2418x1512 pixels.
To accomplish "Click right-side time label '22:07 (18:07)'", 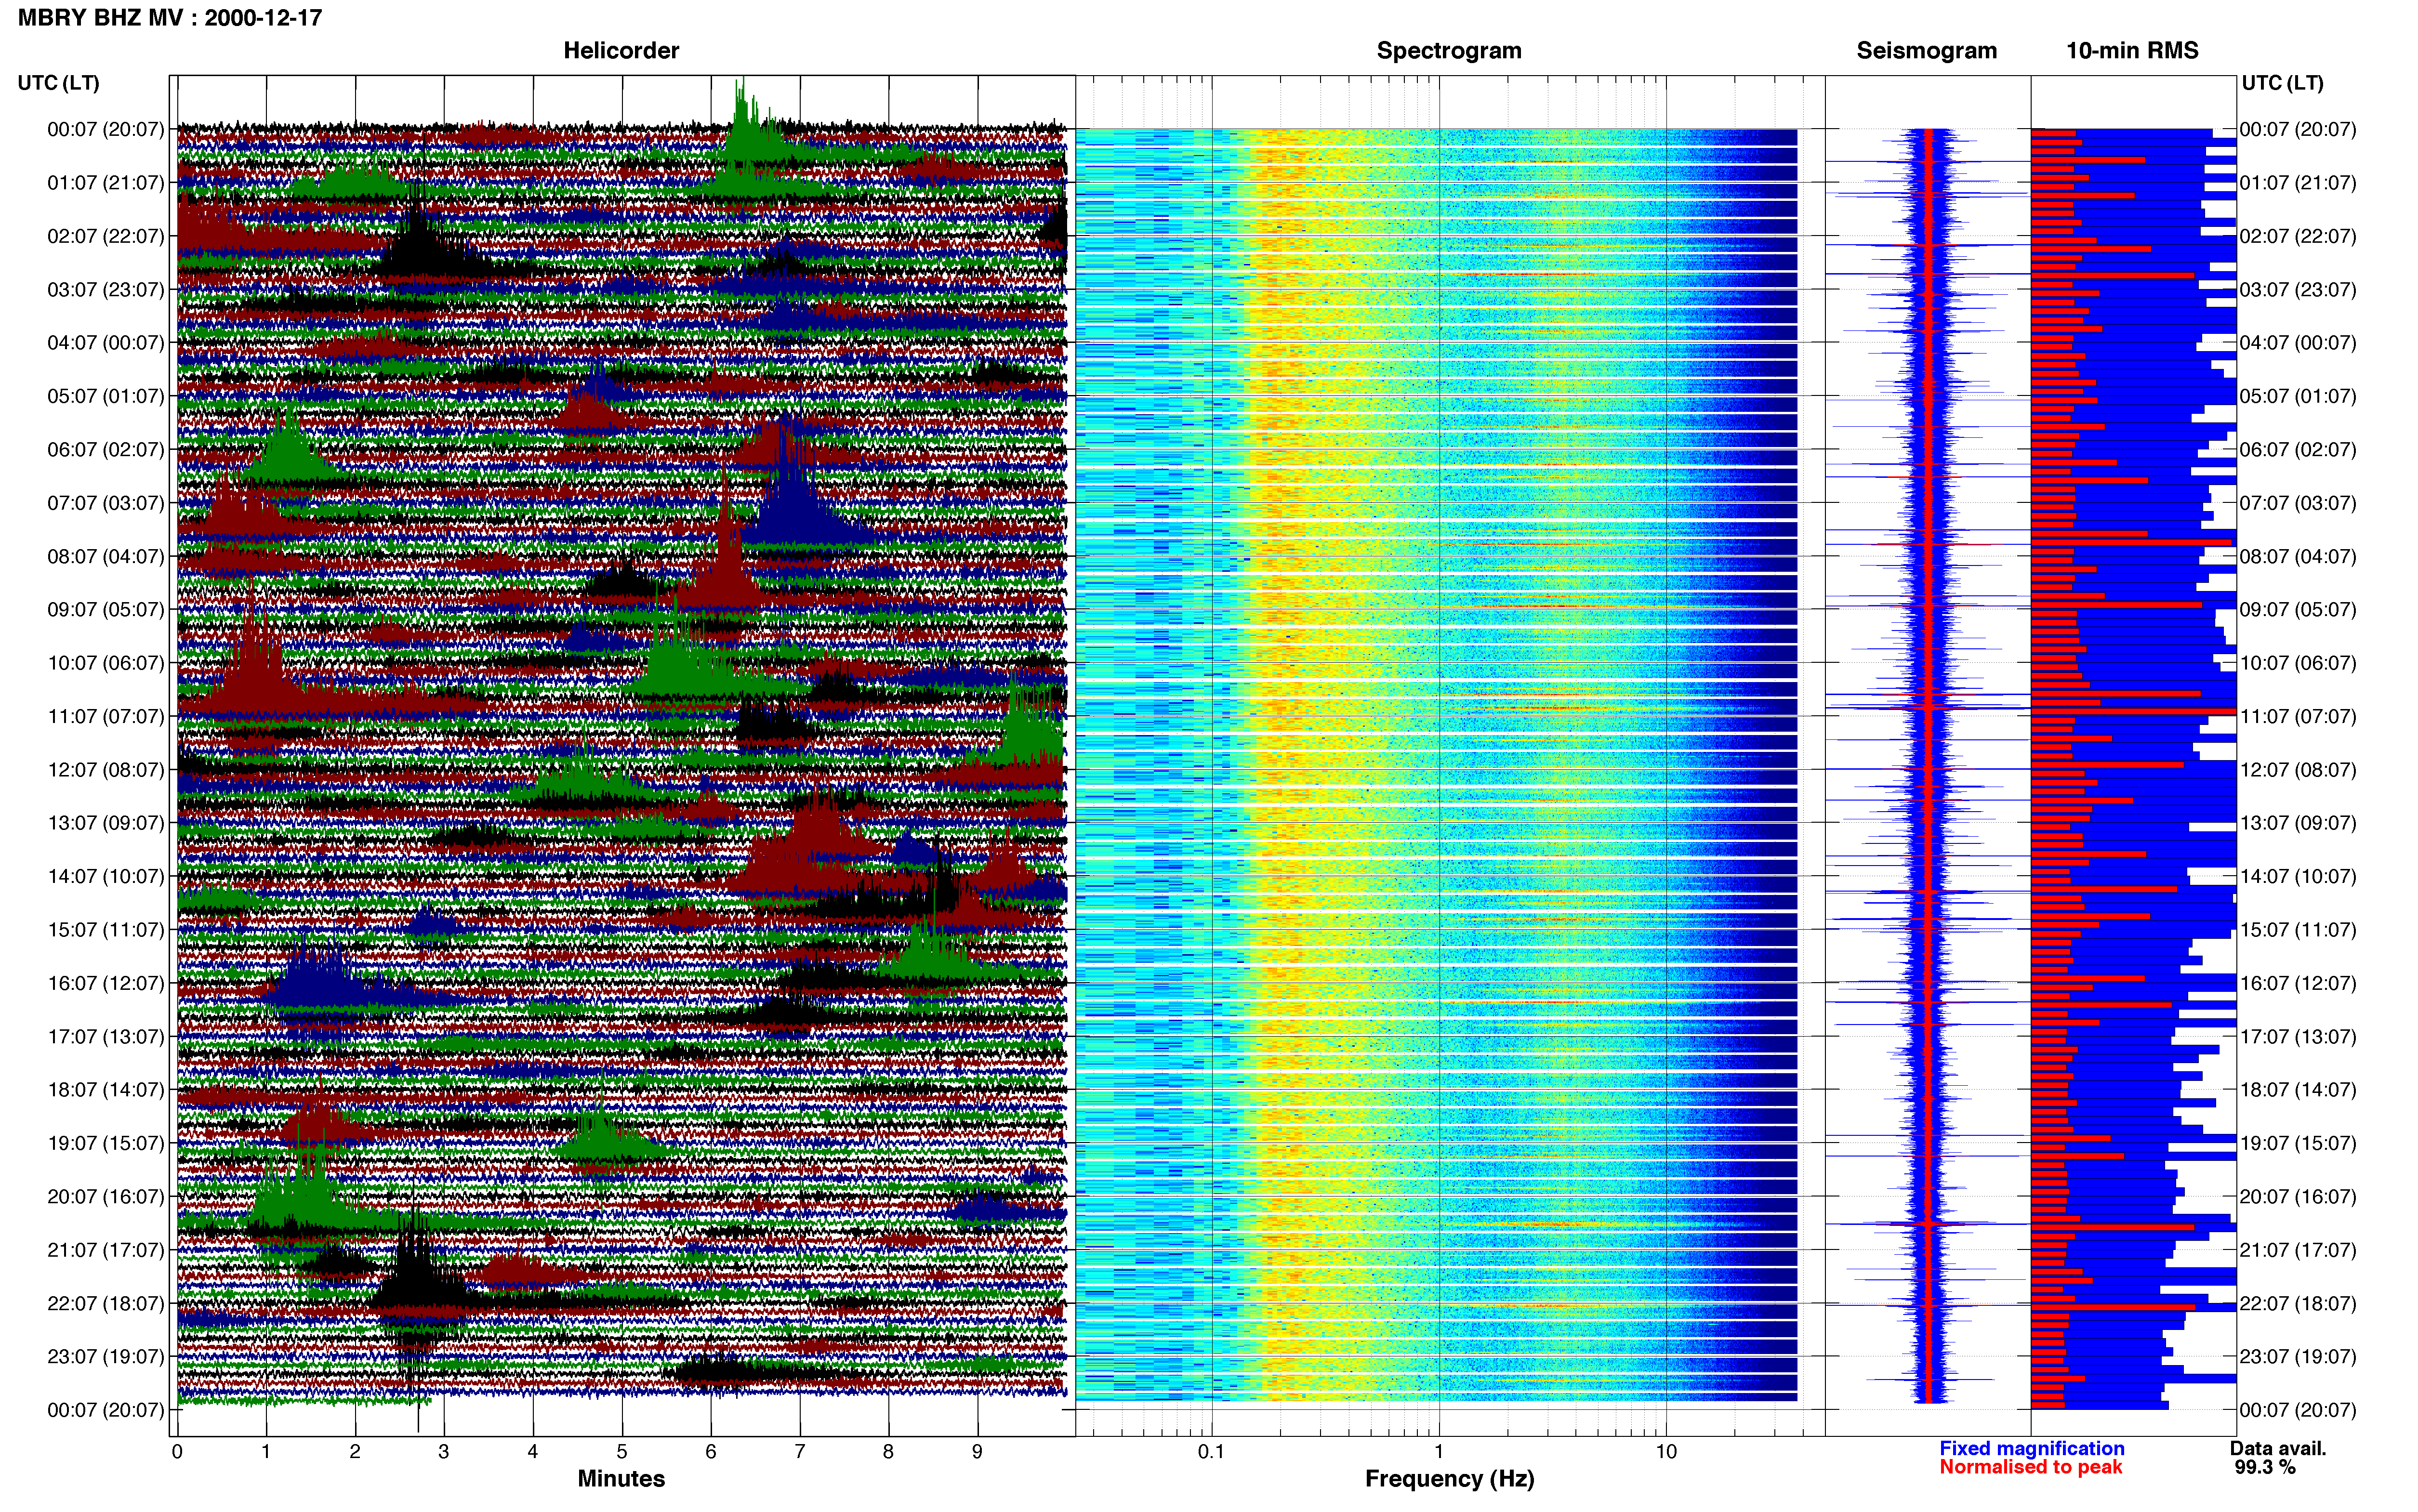I will click(2298, 1304).
